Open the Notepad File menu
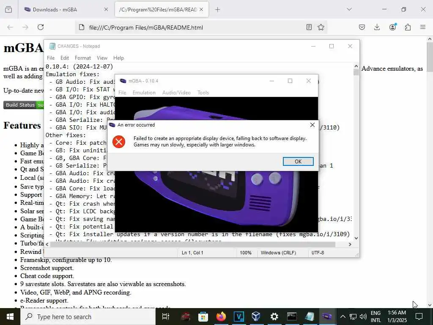 tap(51, 58)
